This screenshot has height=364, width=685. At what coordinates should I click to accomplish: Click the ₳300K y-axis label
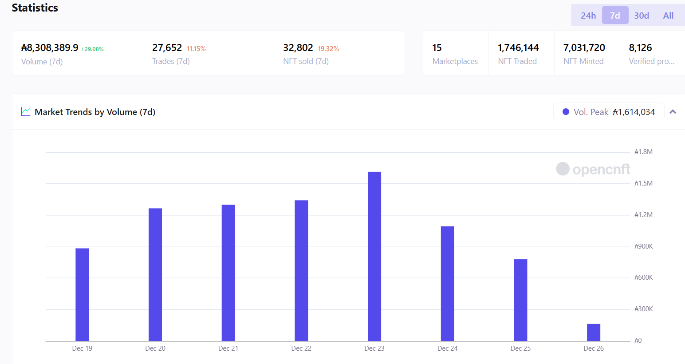tap(644, 309)
